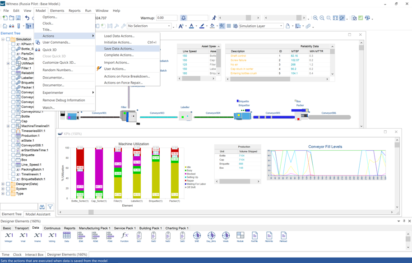The height and width of the screenshot is (263, 412).
Task: Click the Warmup value field
Action: (x=167, y=18)
